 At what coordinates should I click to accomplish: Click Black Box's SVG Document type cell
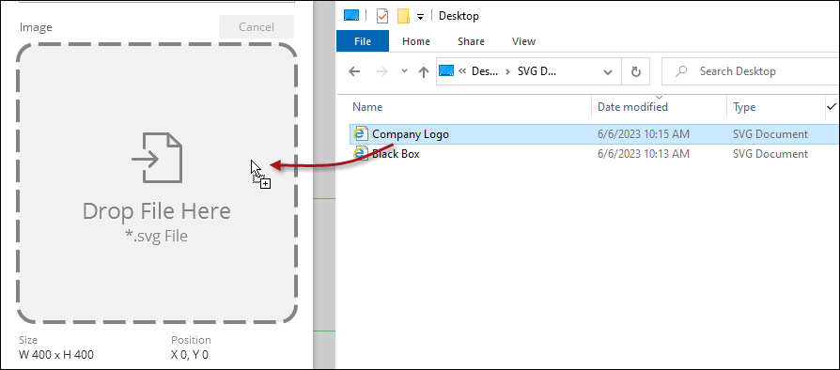[x=770, y=154]
